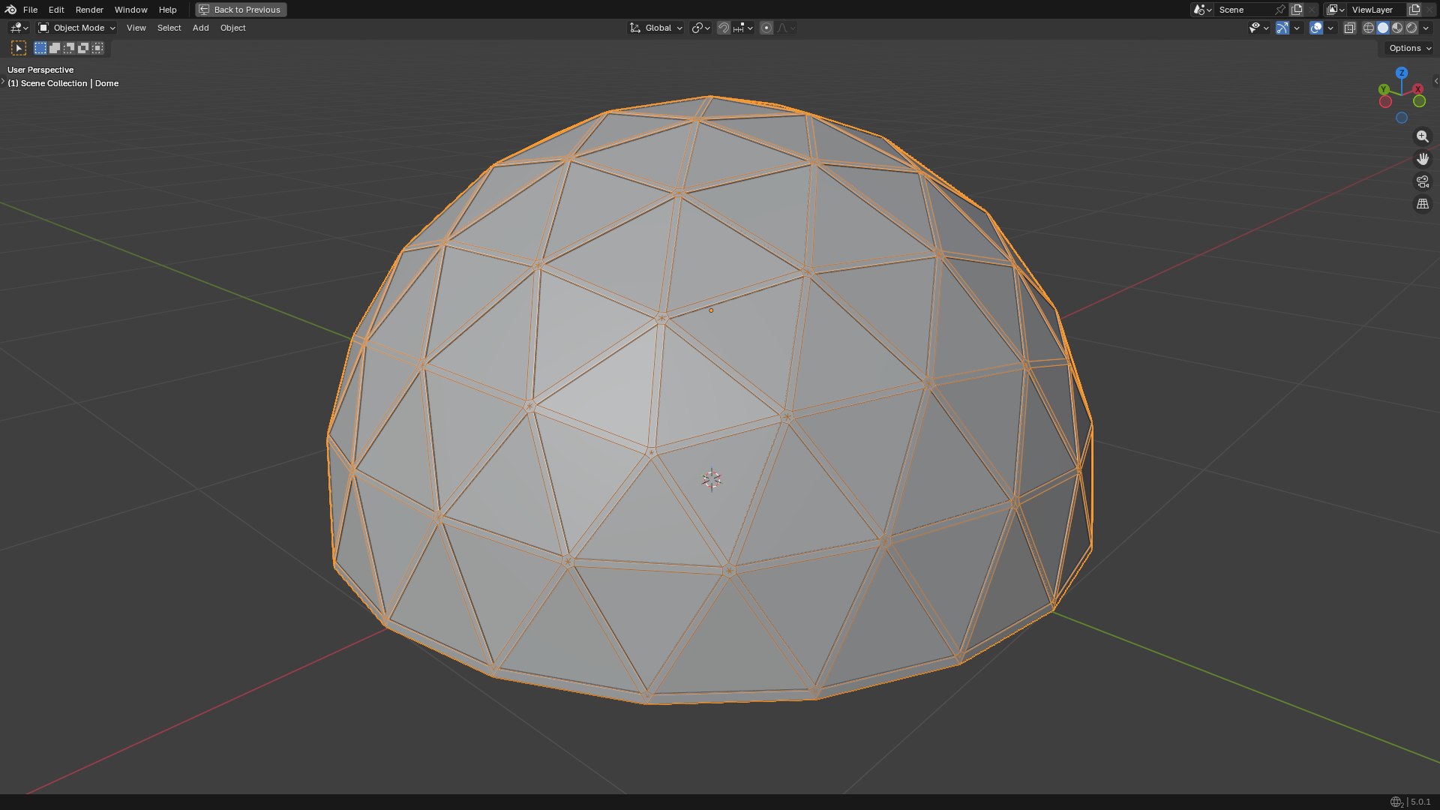Pin the scene to workspace
Image resolution: width=1440 pixels, height=810 pixels.
[1281, 10]
